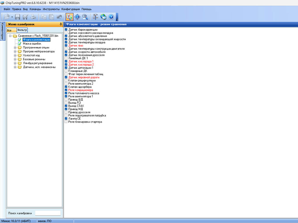Click the folder icon beside Холостой ход
Screen dimensions: 298x223
[19, 55]
